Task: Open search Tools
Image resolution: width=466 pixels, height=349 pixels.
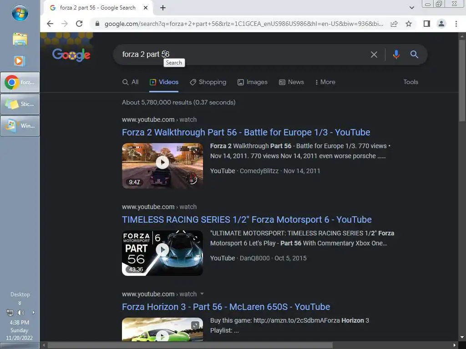Action: coord(411,82)
